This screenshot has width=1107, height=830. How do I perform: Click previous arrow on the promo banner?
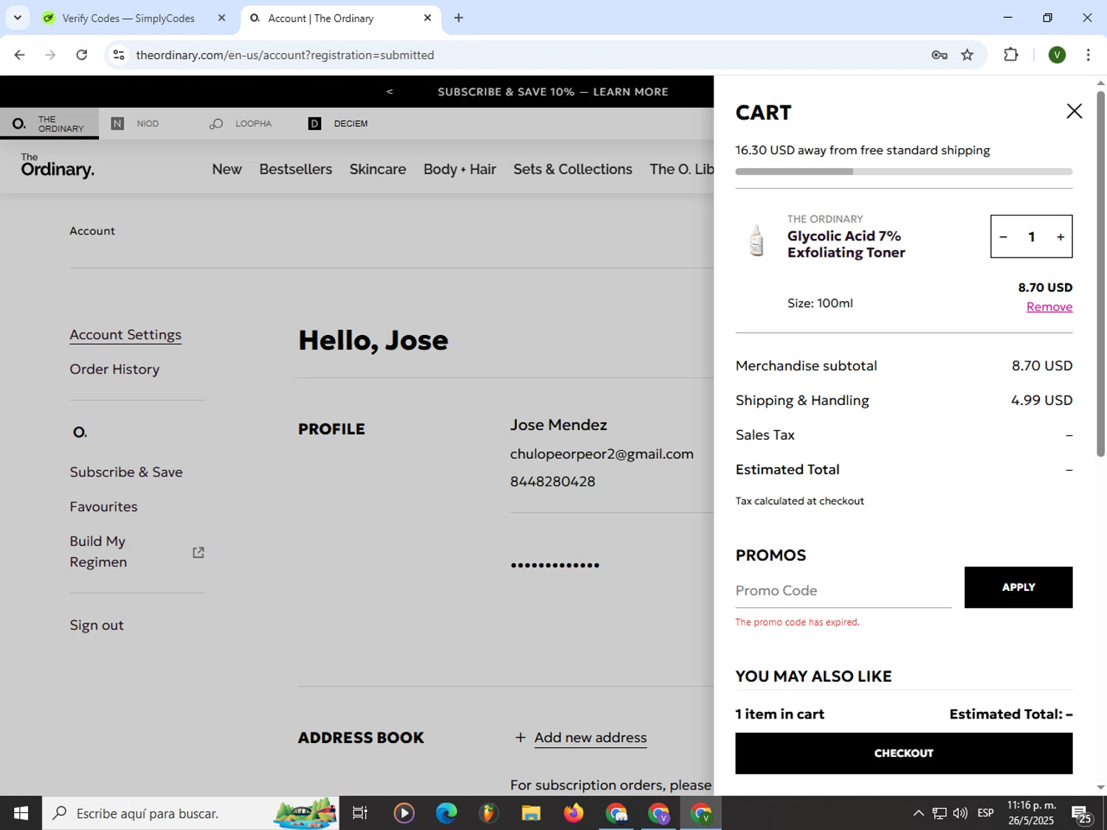(x=390, y=91)
